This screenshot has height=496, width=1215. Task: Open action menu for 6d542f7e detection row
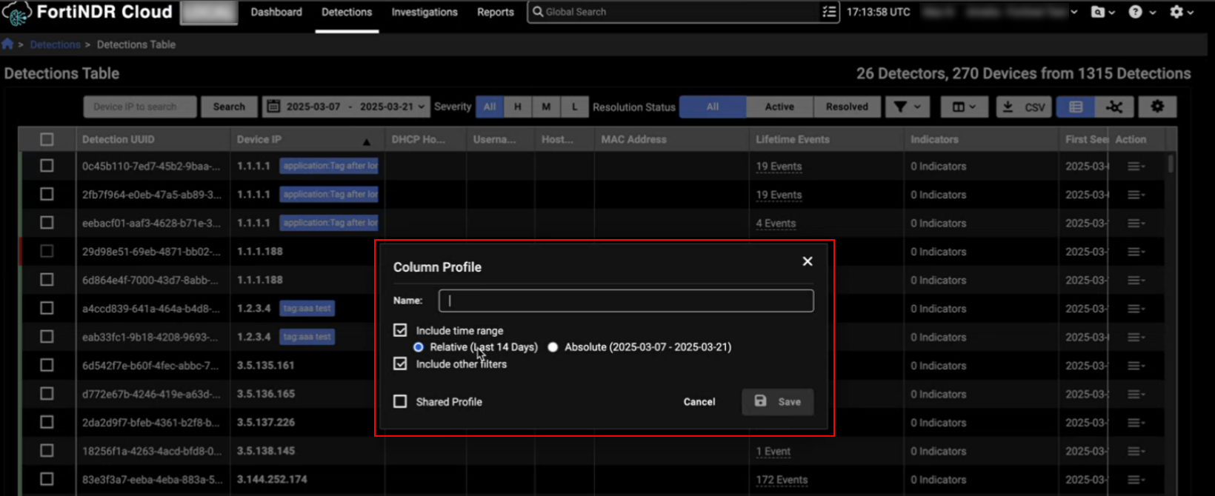click(1136, 366)
